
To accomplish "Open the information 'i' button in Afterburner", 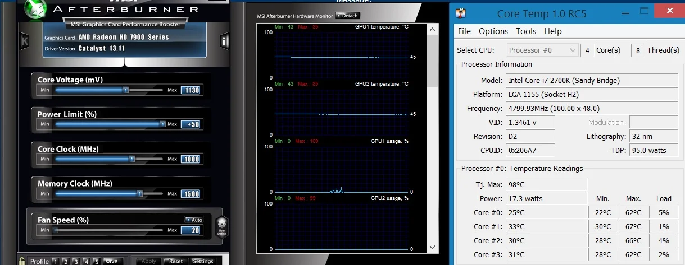I will click(x=225, y=40).
